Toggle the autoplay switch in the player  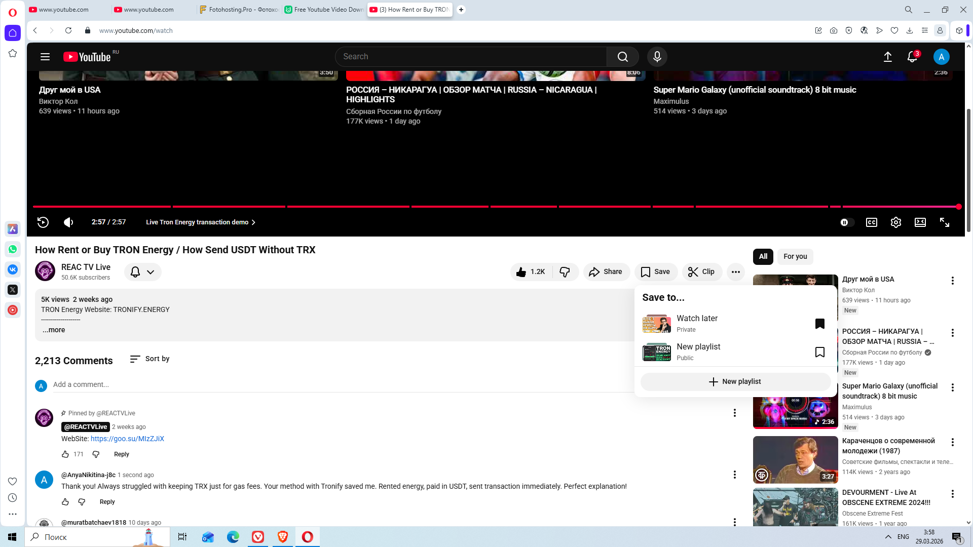(x=847, y=222)
